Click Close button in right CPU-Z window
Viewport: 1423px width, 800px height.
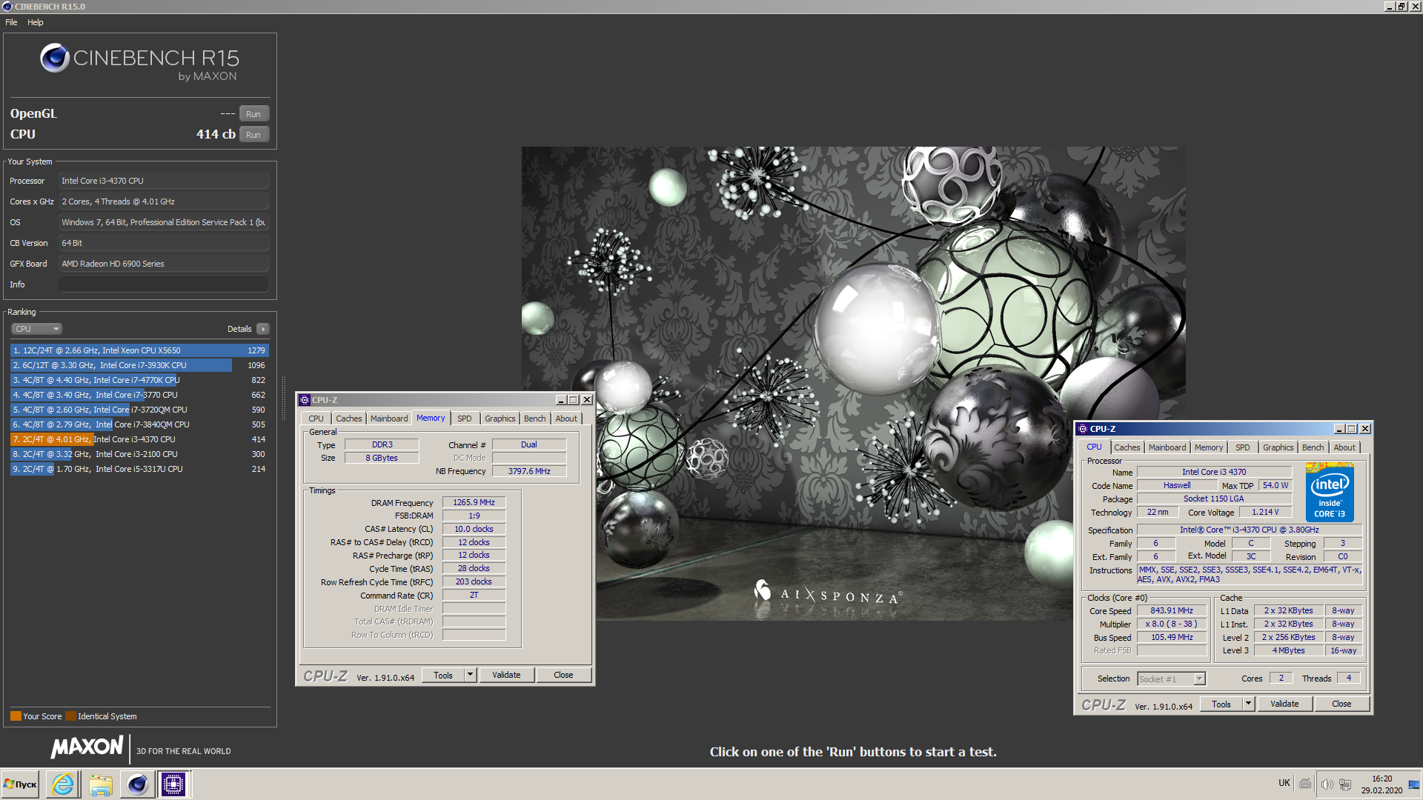pyautogui.click(x=1341, y=704)
